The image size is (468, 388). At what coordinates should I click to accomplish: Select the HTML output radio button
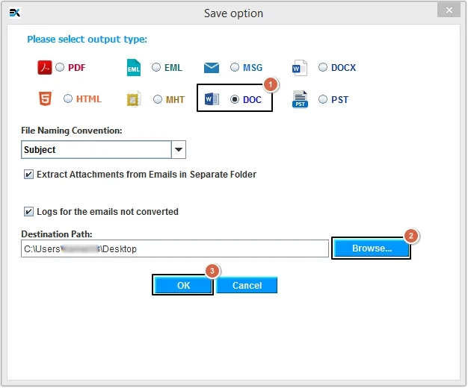click(x=68, y=98)
